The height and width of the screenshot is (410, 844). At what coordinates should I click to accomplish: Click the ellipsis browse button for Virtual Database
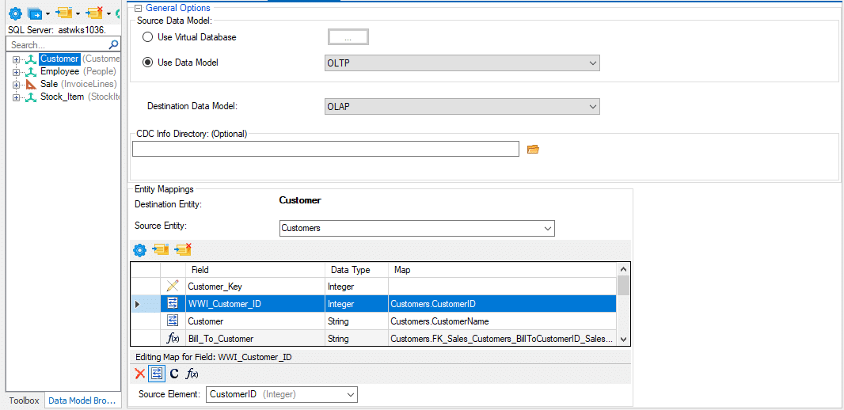point(348,37)
